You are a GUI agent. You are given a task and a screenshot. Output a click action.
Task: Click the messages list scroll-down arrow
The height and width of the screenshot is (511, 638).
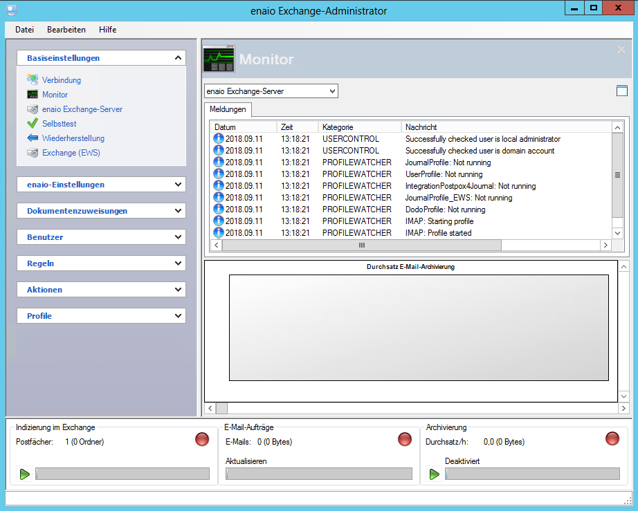(x=617, y=233)
